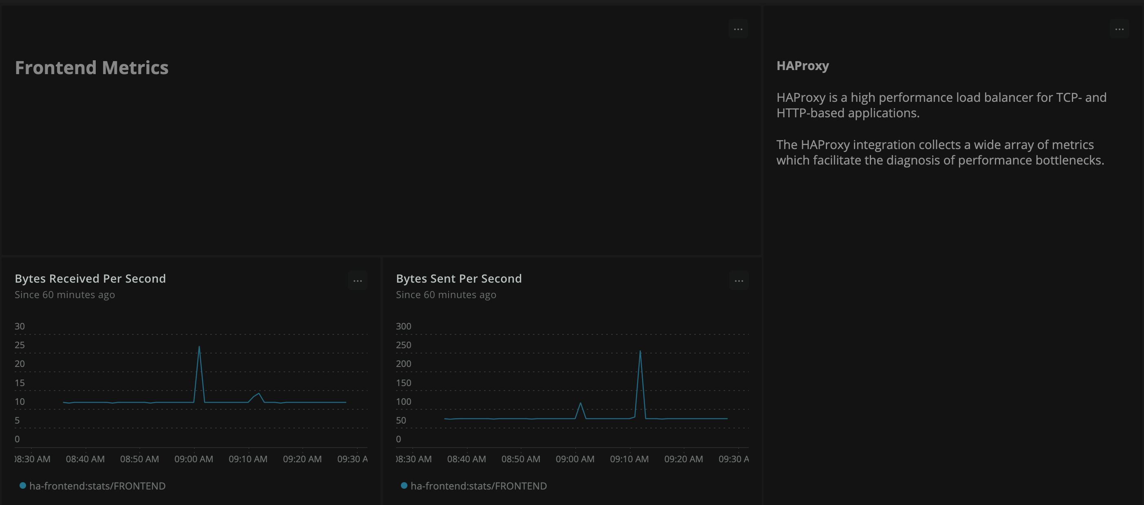Viewport: 1144px width, 505px height.
Task: Click the 25 spike in Bytes Received chart
Action: 199,347
